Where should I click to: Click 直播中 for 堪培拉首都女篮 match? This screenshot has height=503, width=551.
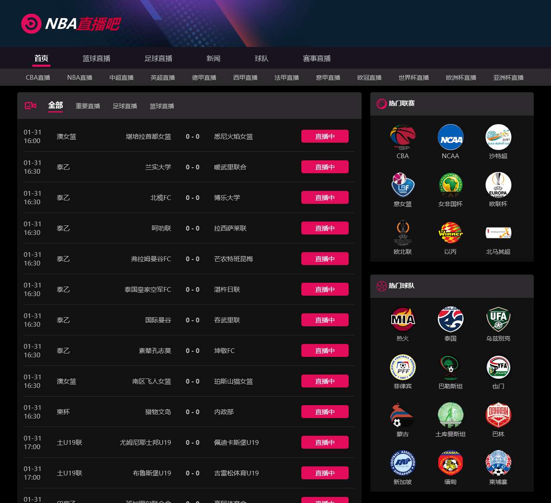point(325,136)
